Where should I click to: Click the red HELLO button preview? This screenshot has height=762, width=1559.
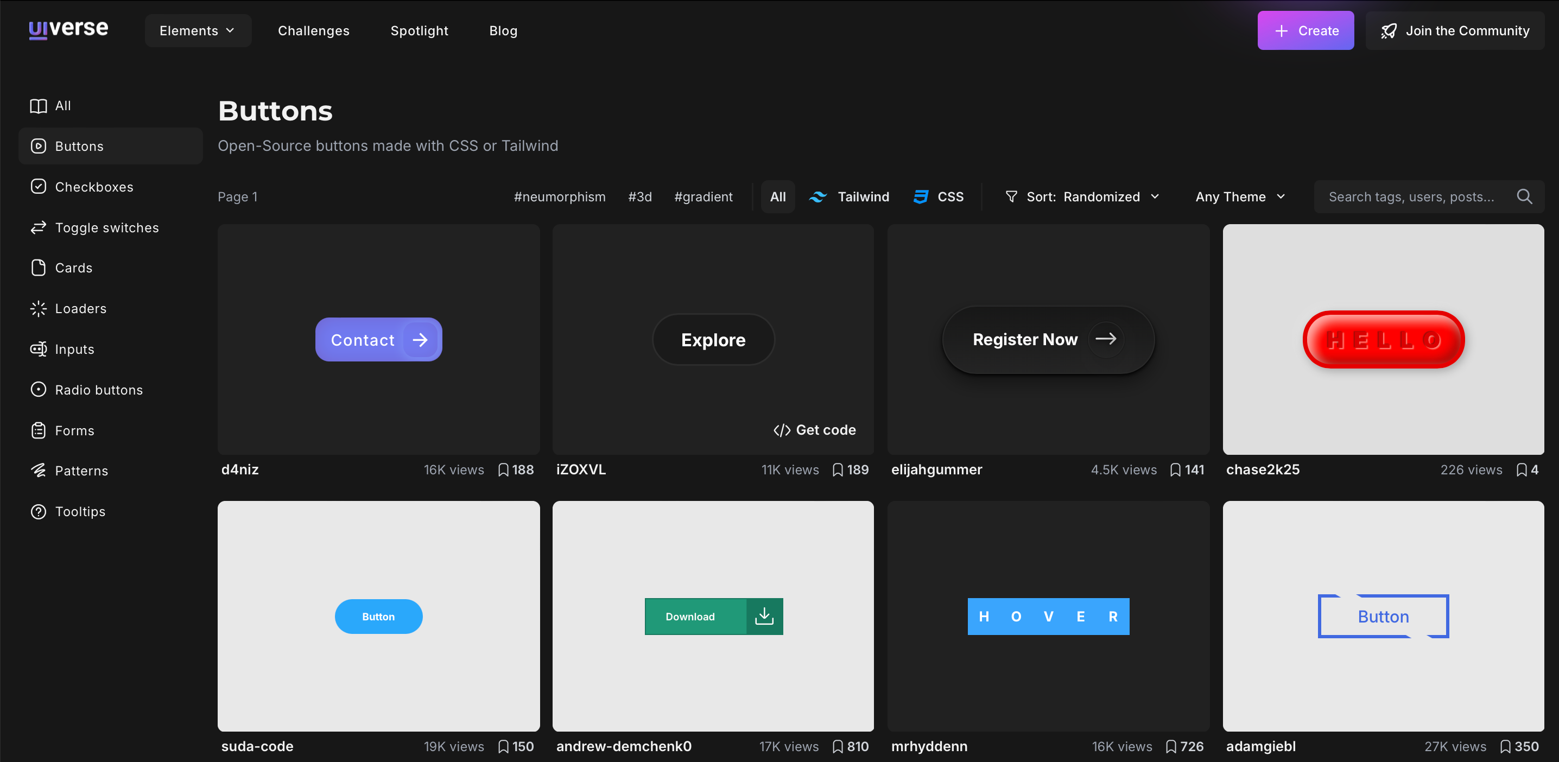(1384, 340)
